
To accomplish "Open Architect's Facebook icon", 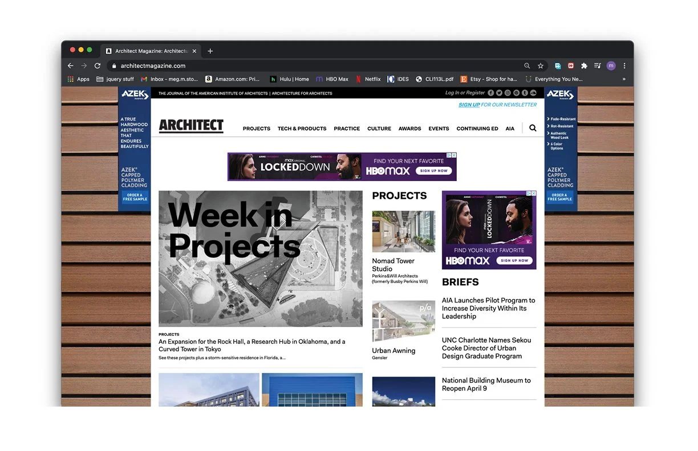I will pyautogui.click(x=490, y=93).
